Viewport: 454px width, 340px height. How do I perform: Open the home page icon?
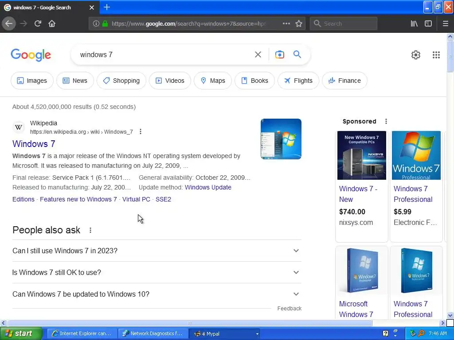click(52, 23)
